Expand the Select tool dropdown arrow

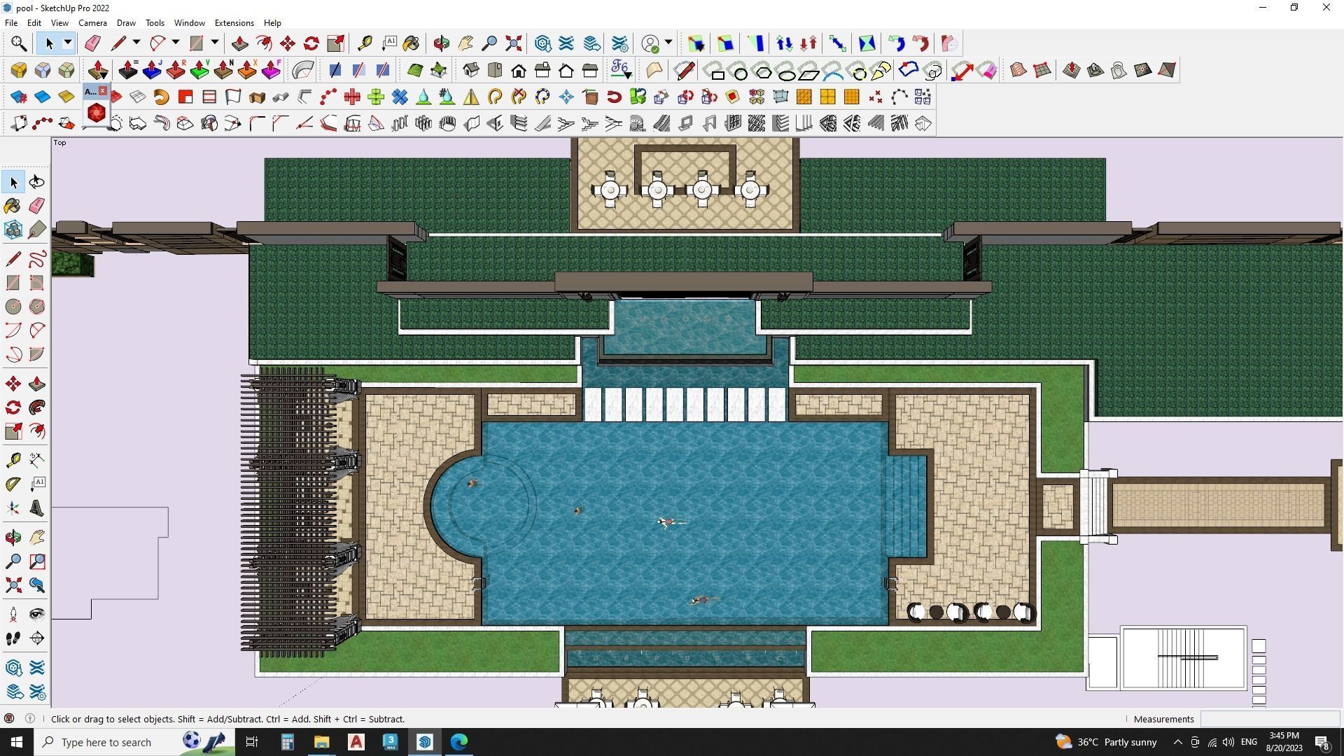coord(68,43)
